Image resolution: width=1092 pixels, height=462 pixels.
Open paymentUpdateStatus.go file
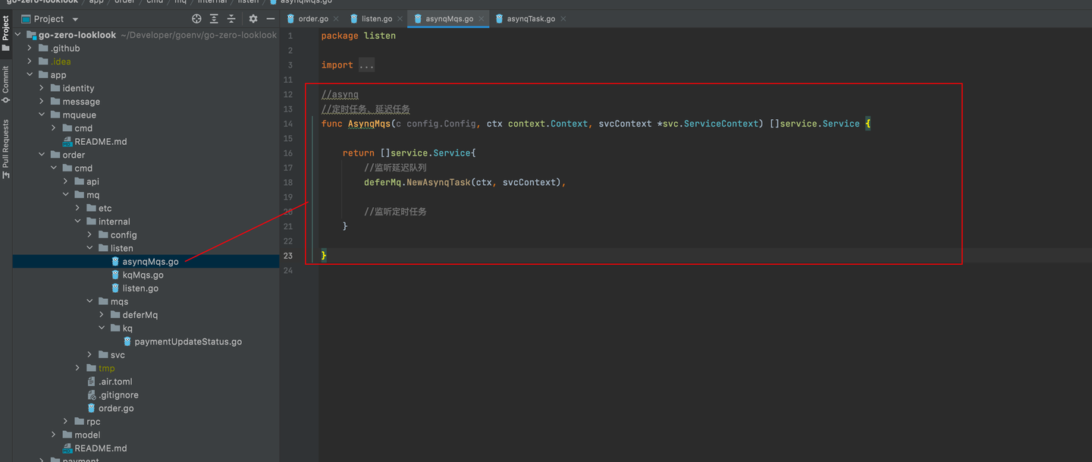pos(187,342)
